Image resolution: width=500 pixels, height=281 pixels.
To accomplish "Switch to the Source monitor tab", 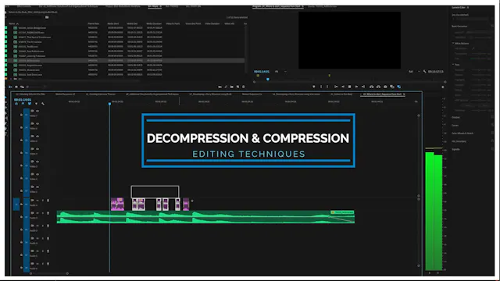I will click(322, 6).
